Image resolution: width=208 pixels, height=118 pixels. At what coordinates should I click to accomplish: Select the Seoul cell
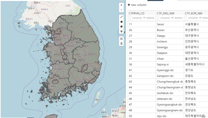click(170, 24)
